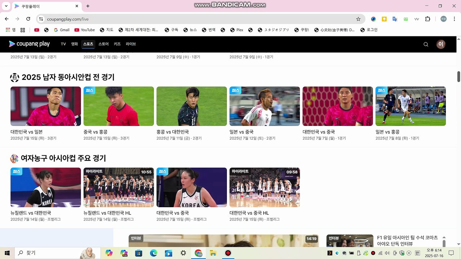Open the YouTube labeled bookmark
This screenshot has width=461, height=259.
click(x=85, y=30)
